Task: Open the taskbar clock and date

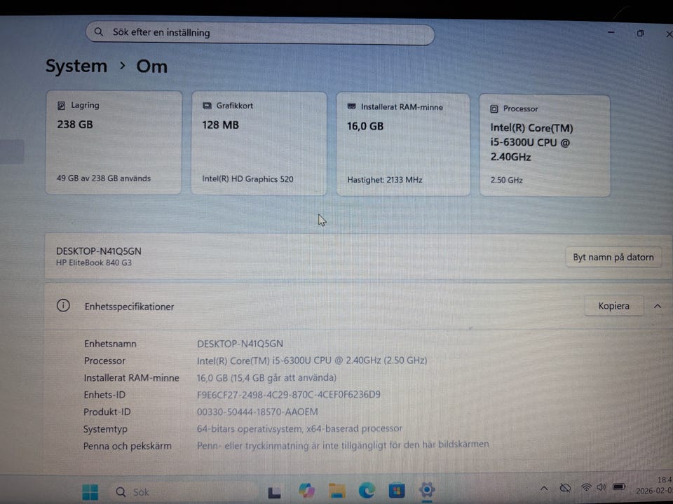Action: click(656, 485)
